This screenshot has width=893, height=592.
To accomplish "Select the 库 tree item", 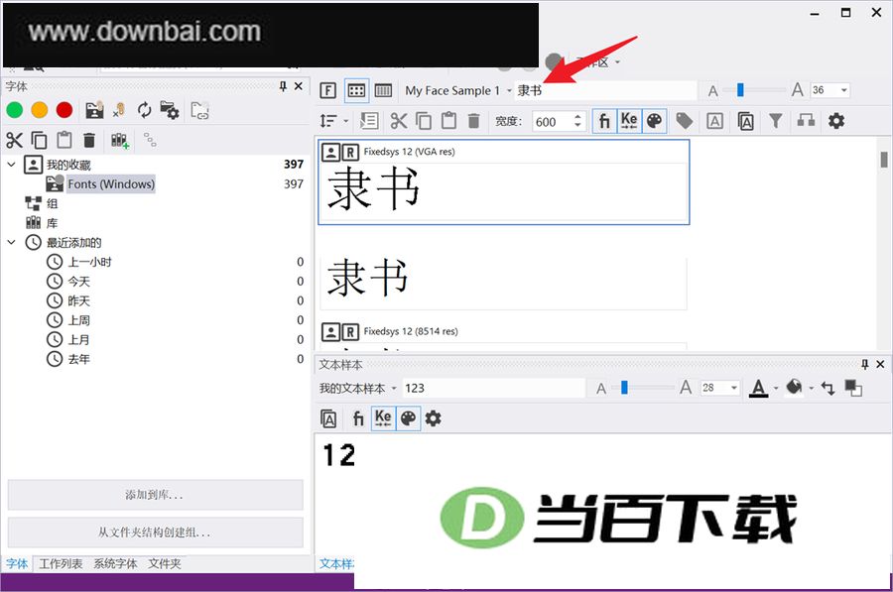I will [x=52, y=223].
